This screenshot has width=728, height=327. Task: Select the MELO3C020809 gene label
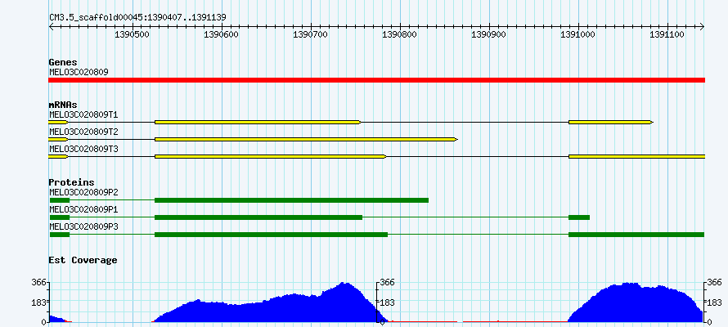pyautogui.click(x=79, y=73)
